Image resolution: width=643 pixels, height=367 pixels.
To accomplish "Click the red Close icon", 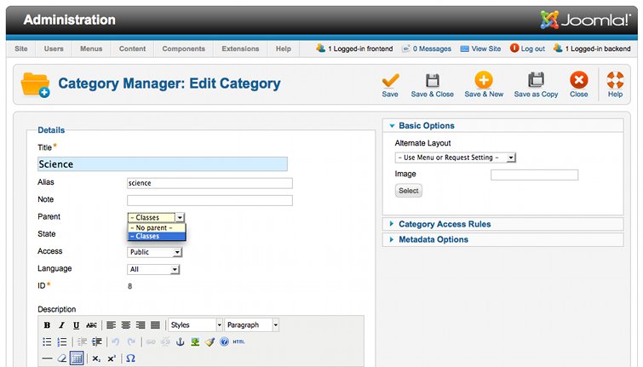I will point(579,81).
